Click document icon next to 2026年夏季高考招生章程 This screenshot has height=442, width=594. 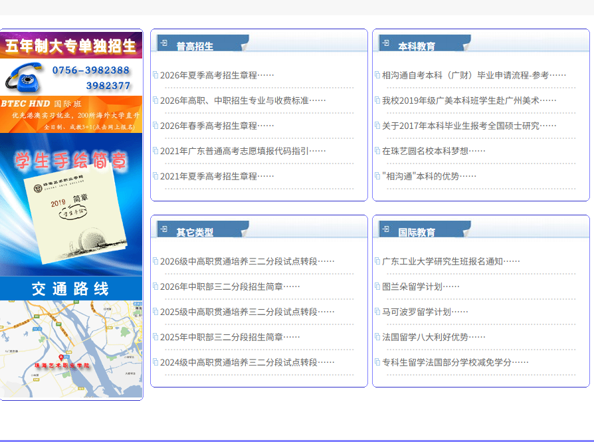pyautogui.click(x=155, y=74)
